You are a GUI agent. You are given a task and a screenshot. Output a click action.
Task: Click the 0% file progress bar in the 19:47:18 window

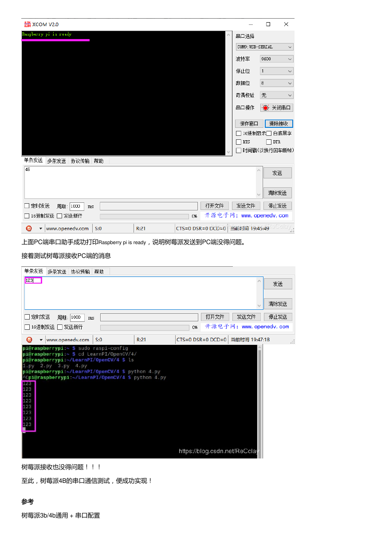tap(145, 328)
